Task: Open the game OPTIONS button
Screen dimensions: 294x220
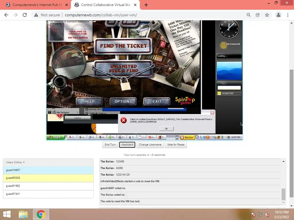Action: (x=123, y=101)
